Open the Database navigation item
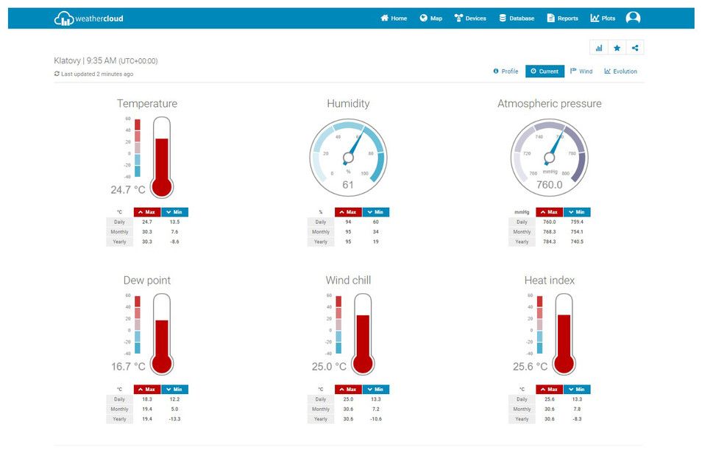This screenshot has width=702, height=453. pos(517,18)
